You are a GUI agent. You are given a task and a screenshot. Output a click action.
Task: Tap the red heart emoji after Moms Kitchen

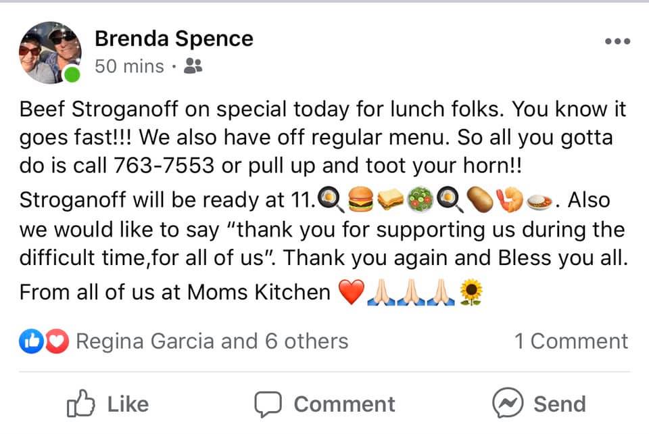[x=350, y=293]
